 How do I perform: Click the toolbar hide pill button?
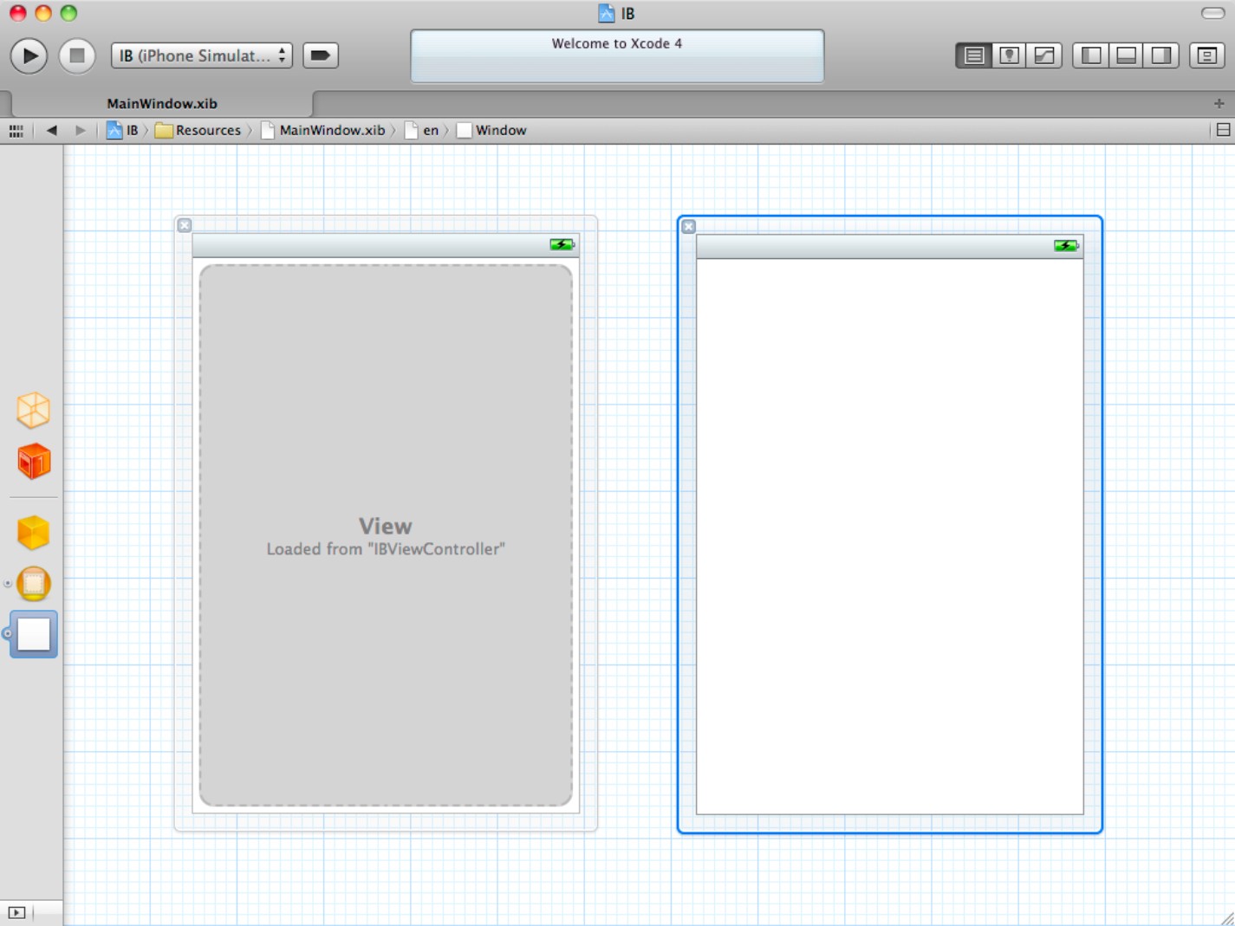click(1212, 13)
